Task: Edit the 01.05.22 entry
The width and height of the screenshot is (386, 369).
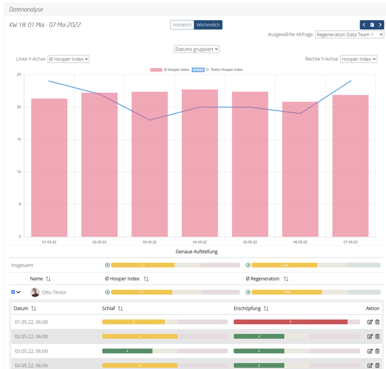Action: tap(370, 322)
